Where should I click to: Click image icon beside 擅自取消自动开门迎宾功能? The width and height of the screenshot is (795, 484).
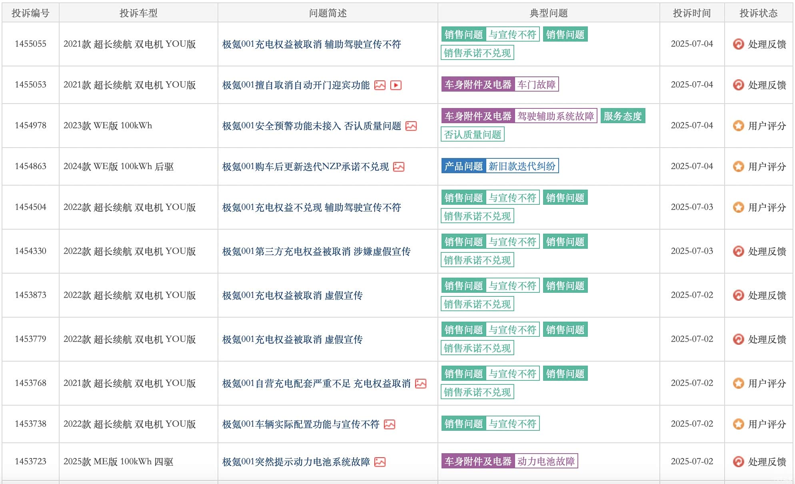tap(380, 85)
